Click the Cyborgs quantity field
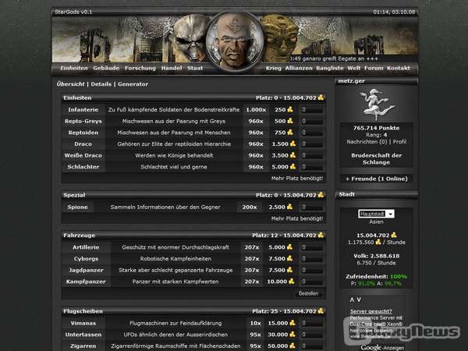Image resolution: width=468 pixels, height=351 pixels. (311, 258)
